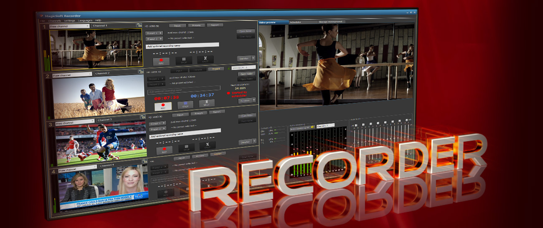Click Channel 3 optional recording name field
Viewport: 543px width, 228px height.
[185, 134]
